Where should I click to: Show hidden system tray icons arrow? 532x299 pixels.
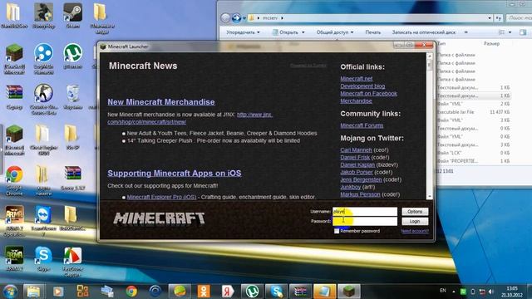click(454, 292)
